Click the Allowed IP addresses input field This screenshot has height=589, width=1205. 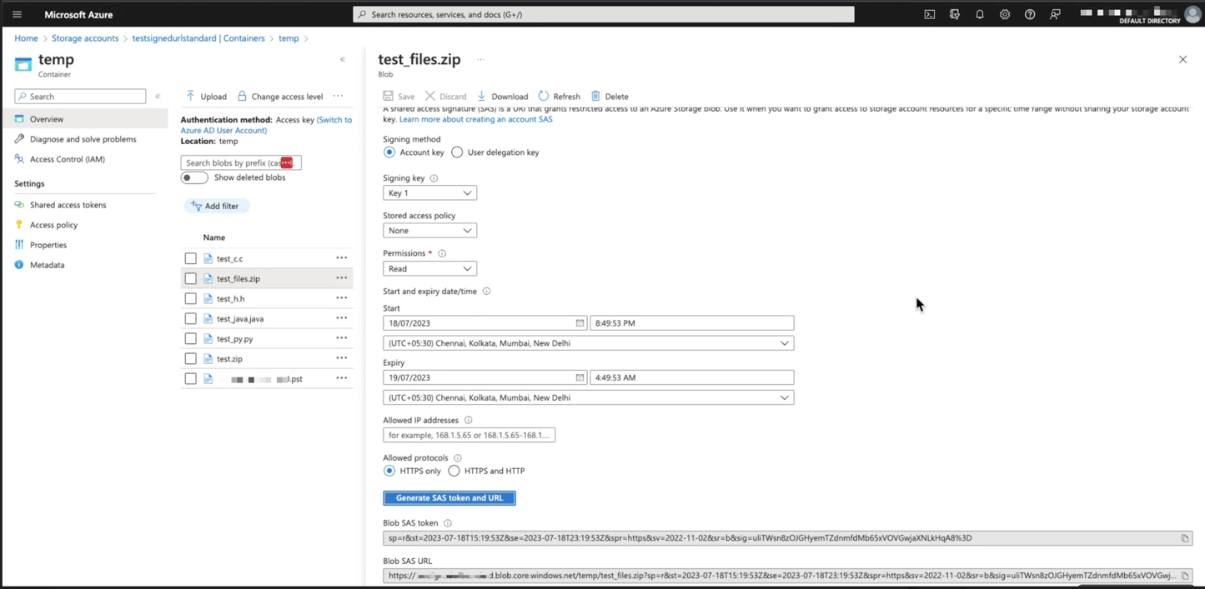[x=469, y=435]
